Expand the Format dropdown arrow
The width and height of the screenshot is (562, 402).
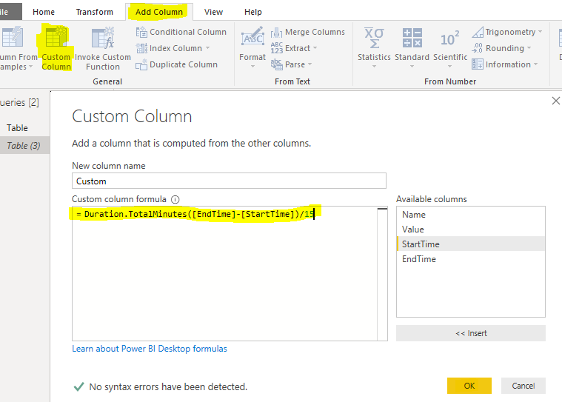pyautogui.click(x=252, y=67)
